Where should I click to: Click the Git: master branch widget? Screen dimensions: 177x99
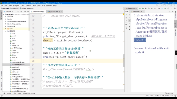point(166,96)
